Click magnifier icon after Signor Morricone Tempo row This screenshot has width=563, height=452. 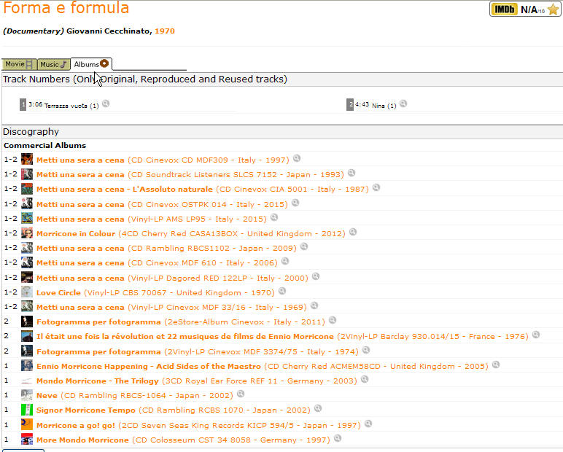tap(318, 408)
